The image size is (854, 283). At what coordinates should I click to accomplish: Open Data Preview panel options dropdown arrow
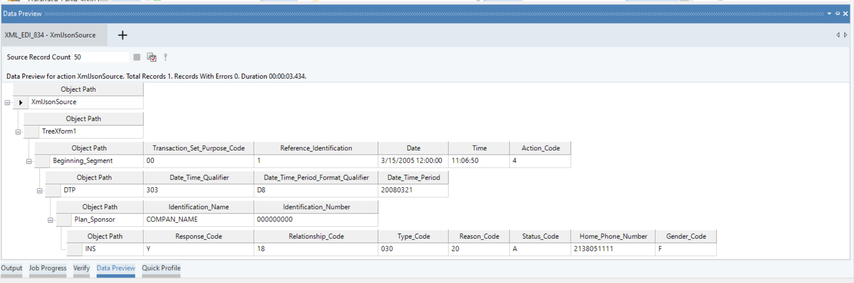829,14
